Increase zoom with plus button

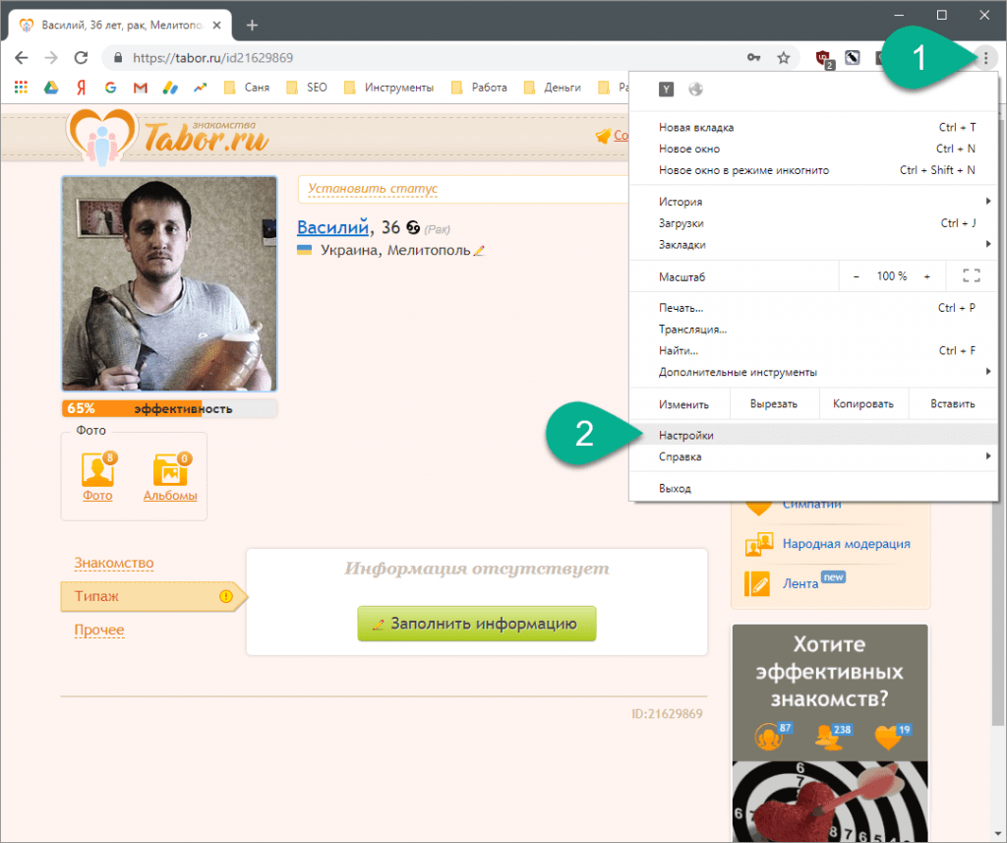(x=926, y=276)
